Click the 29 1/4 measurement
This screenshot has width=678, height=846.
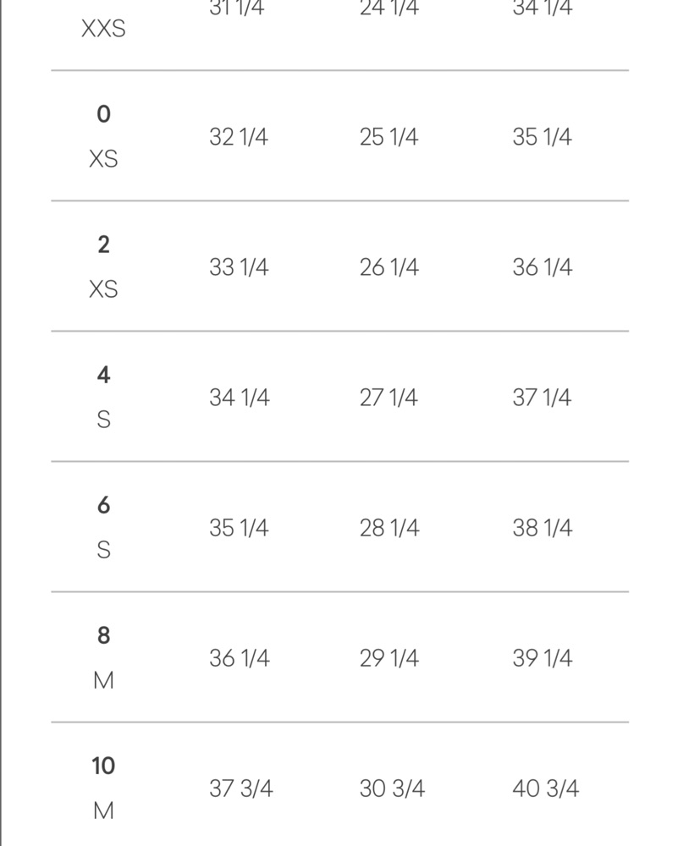click(x=389, y=658)
